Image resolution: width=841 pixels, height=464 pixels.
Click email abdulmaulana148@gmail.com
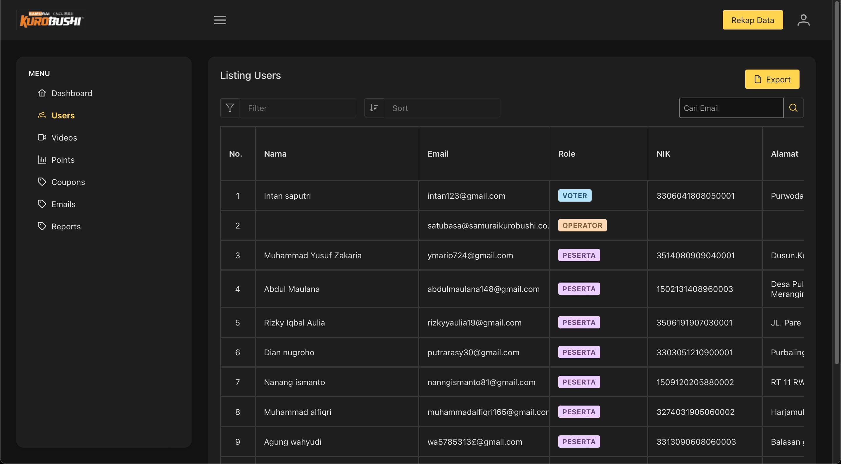click(483, 289)
